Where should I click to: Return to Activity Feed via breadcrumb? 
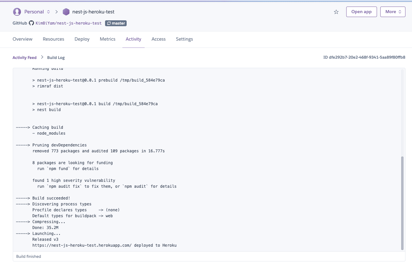(25, 58)
